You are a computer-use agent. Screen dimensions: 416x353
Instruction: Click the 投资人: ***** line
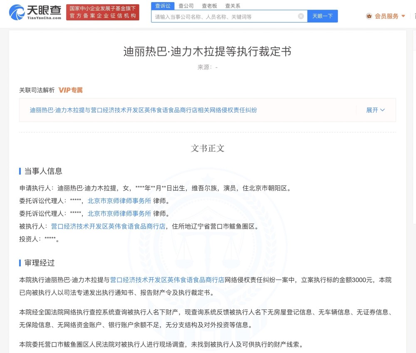click(39, 239)
